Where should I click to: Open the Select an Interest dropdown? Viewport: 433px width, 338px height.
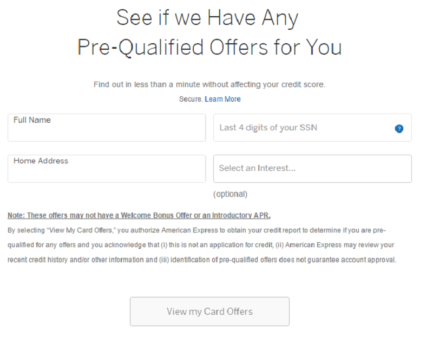click(x=312, y=168)
